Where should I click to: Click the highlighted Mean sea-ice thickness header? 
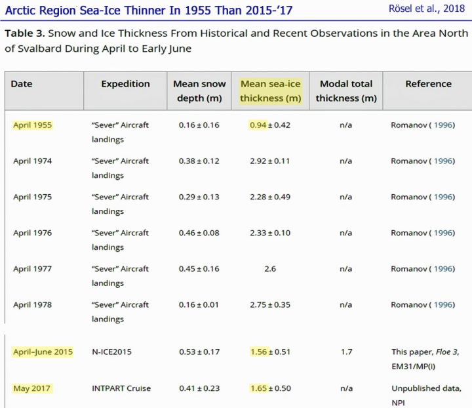click(270, 91)
